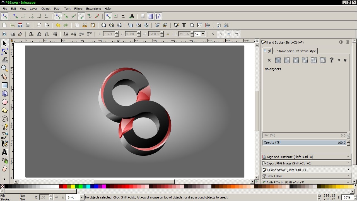The width and height of the screenshot is (357, 201).
Task: Select the Pencil freehand tool
Action: (4, 127)
